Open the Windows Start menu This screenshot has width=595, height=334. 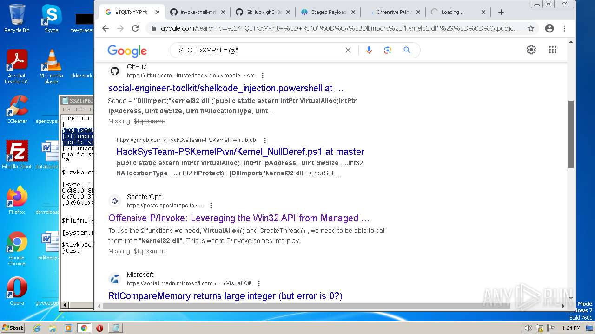click(x=13, y=328)
